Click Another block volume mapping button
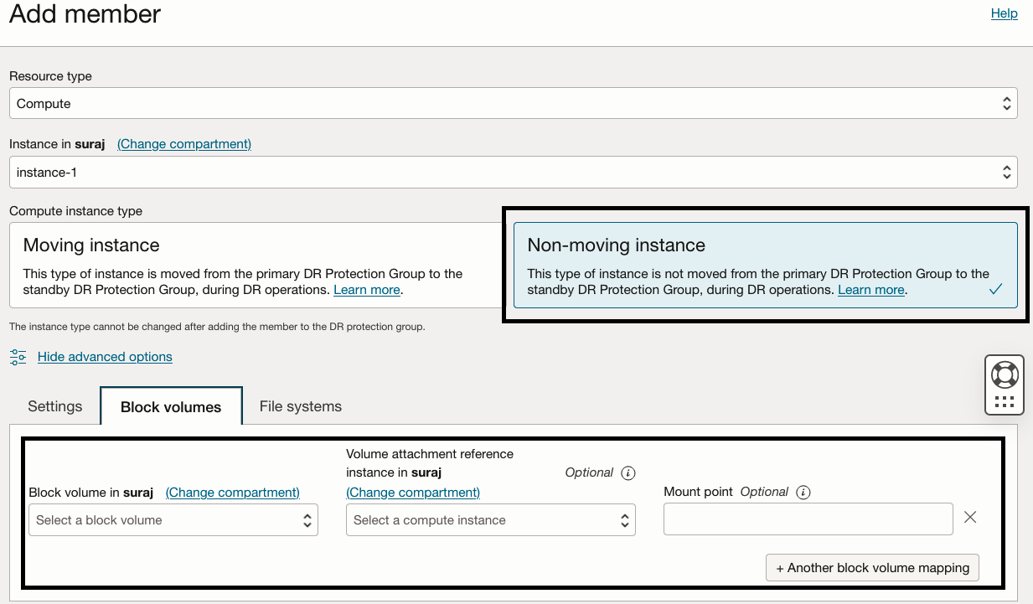 pyautogui.click(x=872, y=567)
